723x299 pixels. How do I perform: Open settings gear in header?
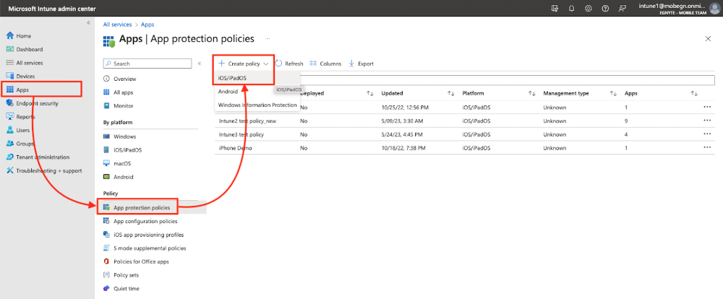pyautogui.click(x=589, y=8)
